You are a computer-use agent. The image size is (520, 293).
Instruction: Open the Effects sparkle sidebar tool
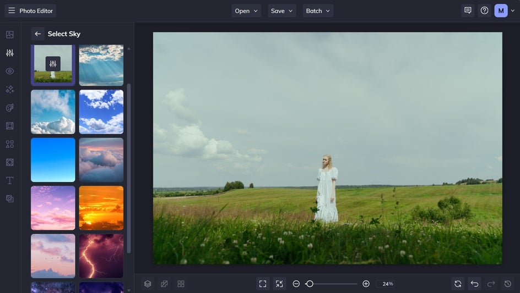tap(9, 89)
